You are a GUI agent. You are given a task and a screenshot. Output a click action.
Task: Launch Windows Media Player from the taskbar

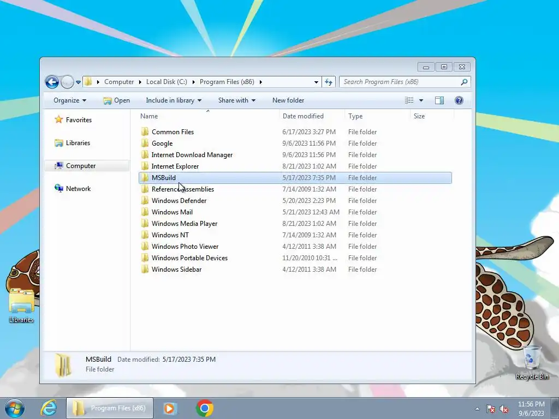point(170,408)
